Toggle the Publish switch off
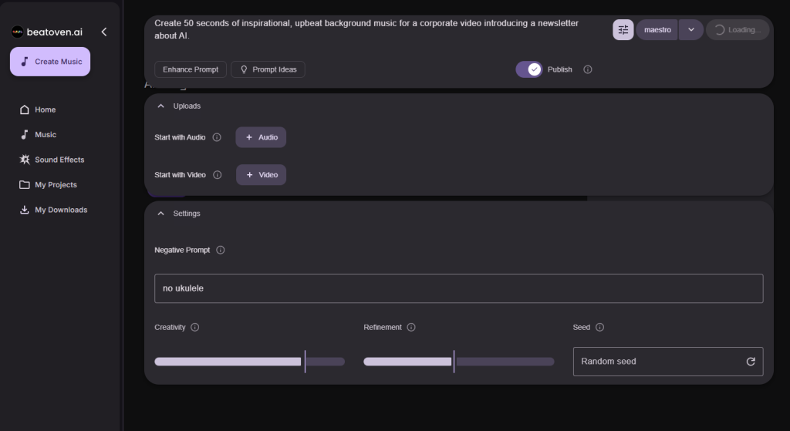 (529, 69)
